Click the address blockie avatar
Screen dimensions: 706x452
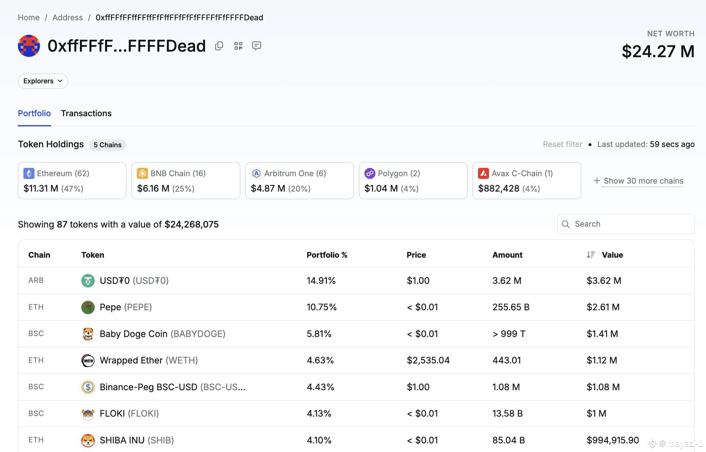pos(29,46)
